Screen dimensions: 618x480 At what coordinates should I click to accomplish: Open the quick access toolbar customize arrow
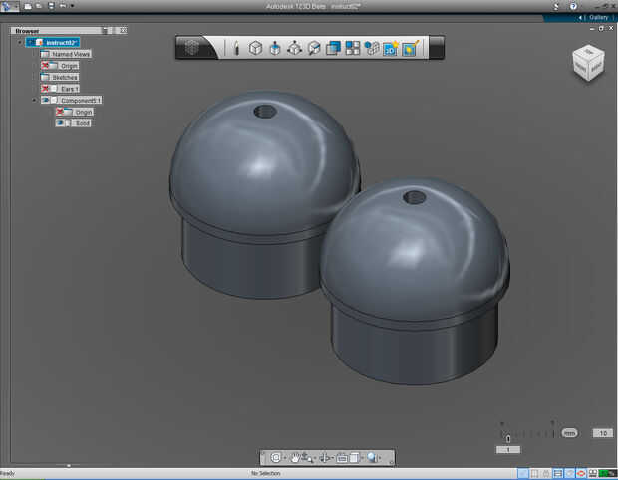72,6
